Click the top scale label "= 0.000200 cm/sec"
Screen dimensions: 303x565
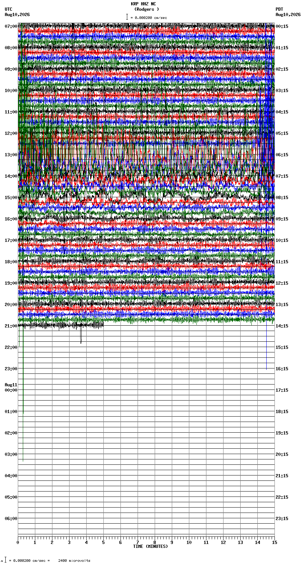point(149,17)
